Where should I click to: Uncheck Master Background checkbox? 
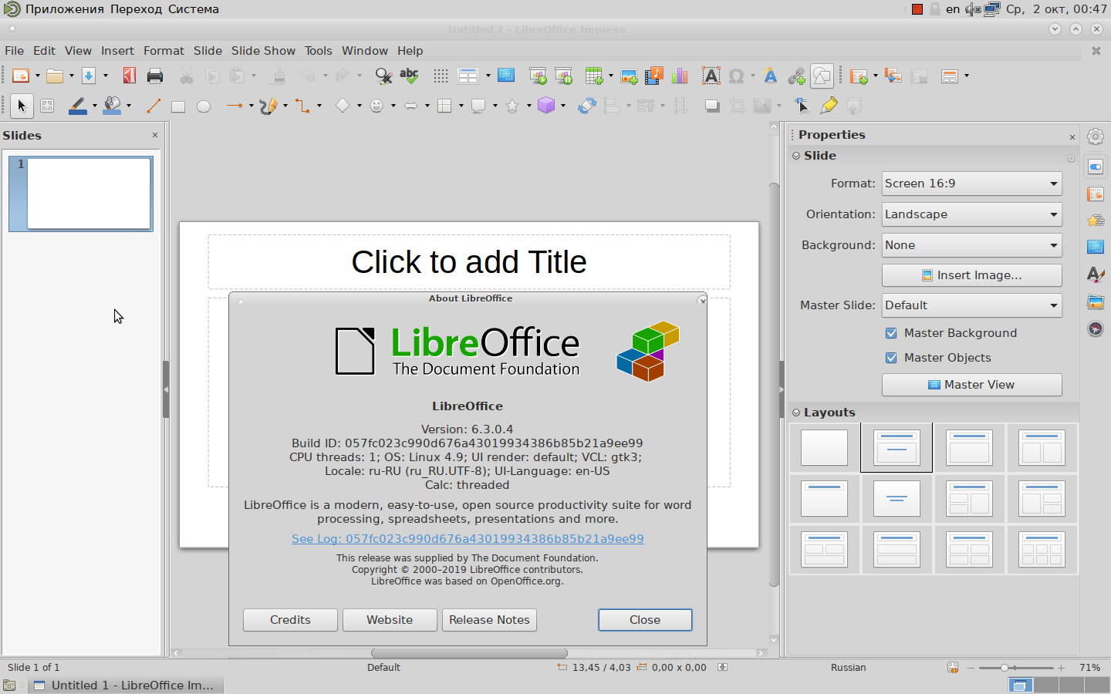pos(891,333)
